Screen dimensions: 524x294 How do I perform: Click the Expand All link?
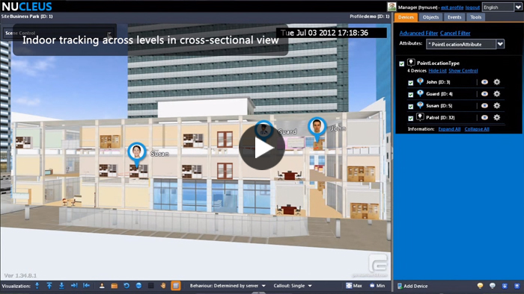coord(449,129)
